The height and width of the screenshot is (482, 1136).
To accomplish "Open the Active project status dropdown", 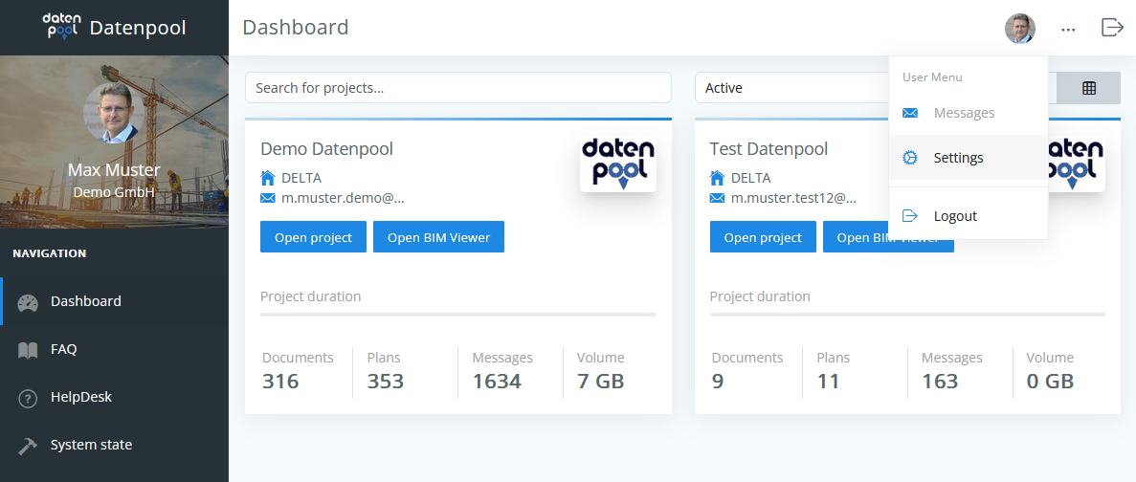I will click(x=792, y=88).
